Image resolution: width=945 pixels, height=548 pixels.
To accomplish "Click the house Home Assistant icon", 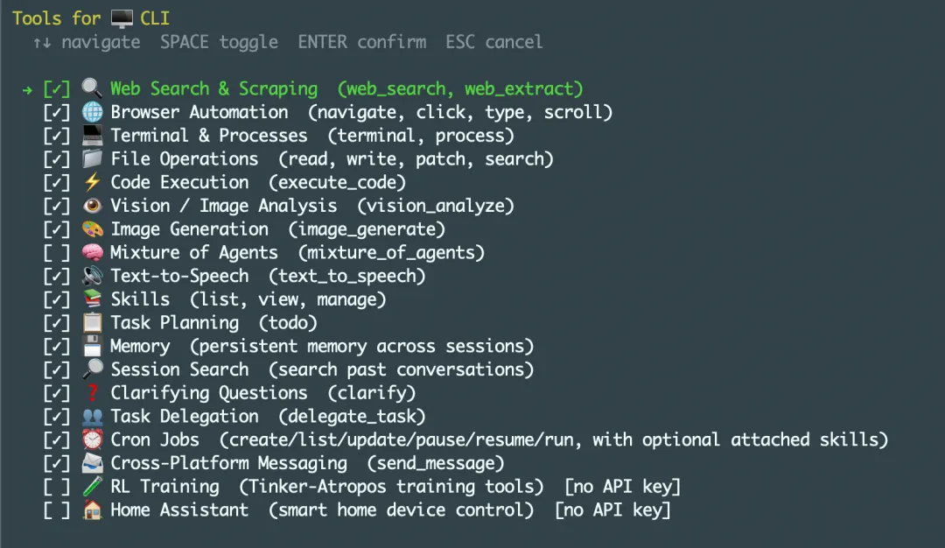I will (x=92, y=509).
